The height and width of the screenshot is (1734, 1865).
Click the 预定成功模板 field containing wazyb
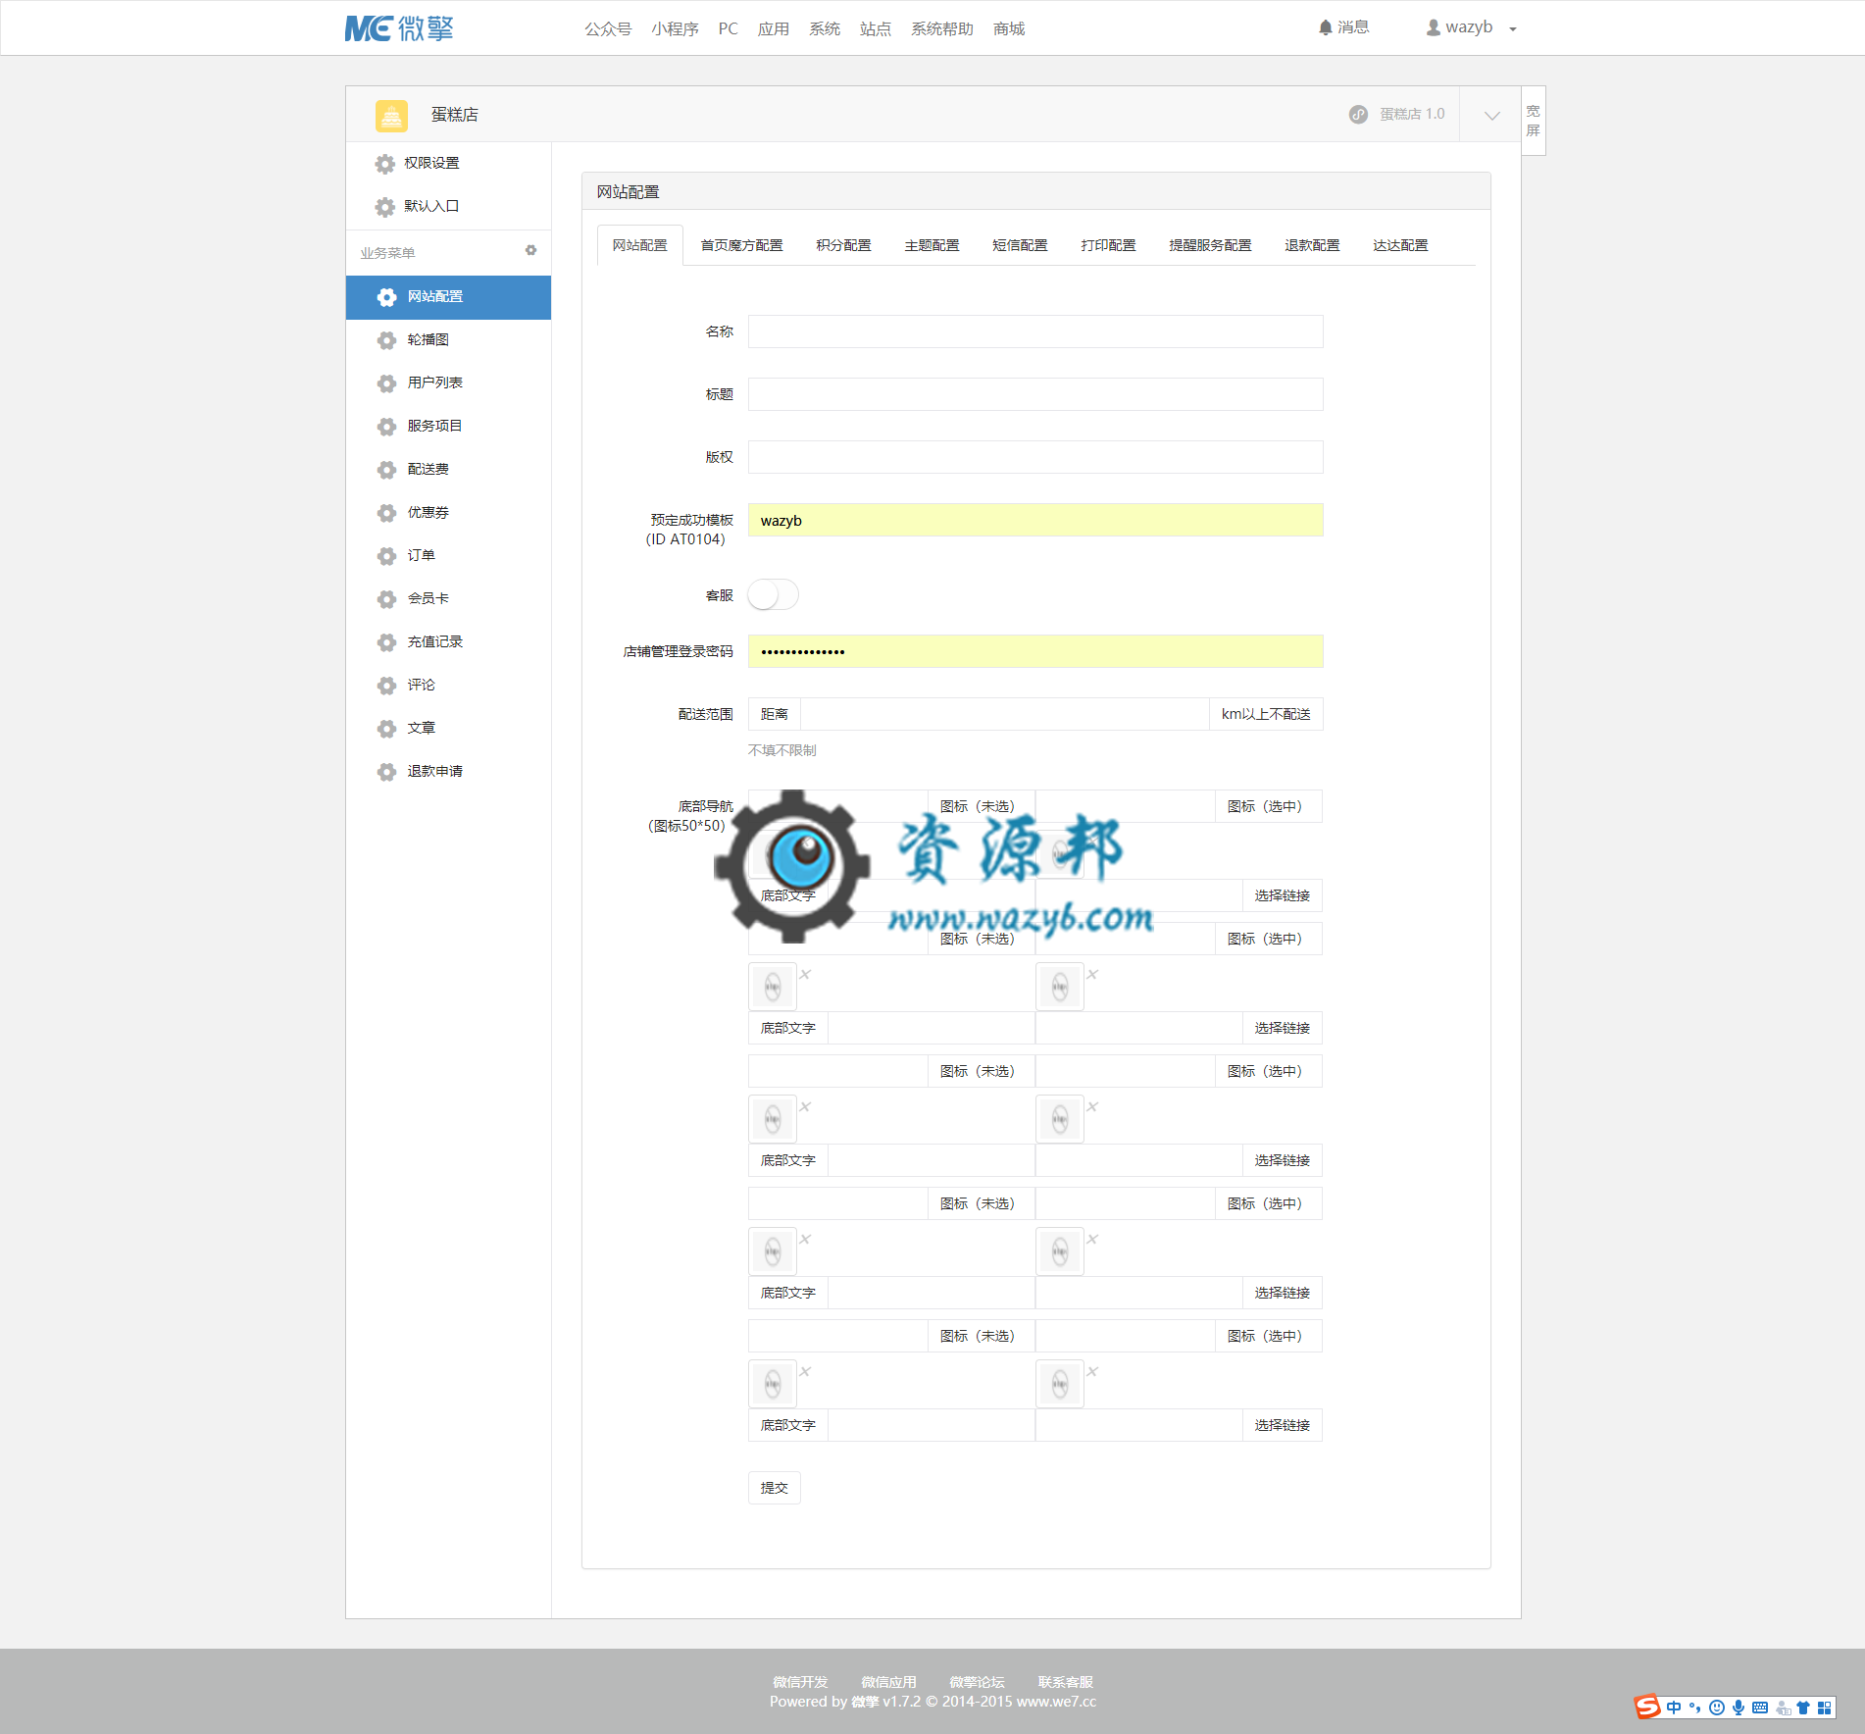(1035, 520)
